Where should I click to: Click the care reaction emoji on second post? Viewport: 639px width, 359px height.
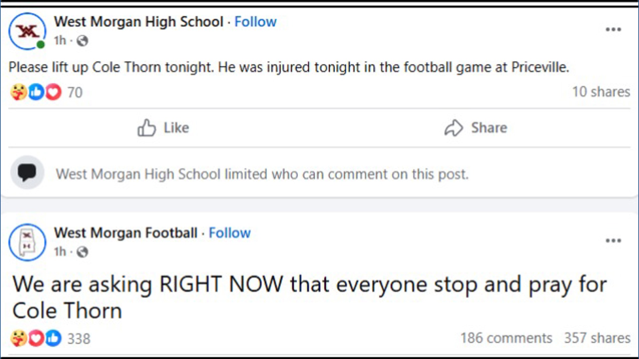(x=20, y=338)
